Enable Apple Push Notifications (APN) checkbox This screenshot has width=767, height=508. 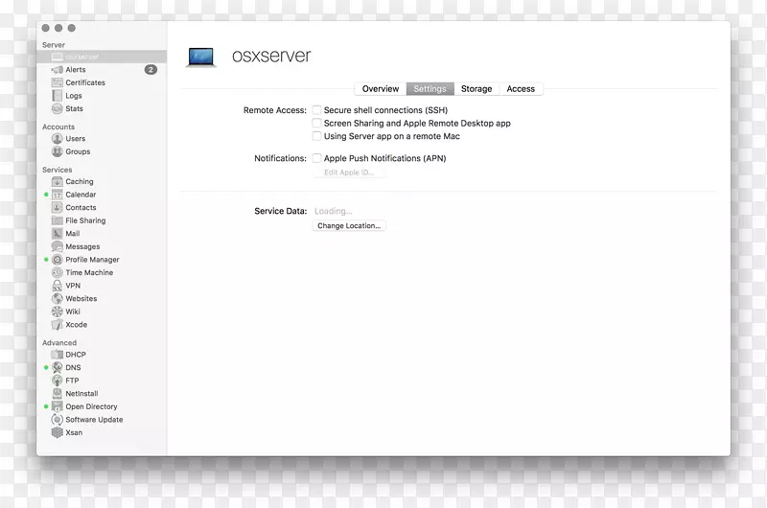pos(317,158)
